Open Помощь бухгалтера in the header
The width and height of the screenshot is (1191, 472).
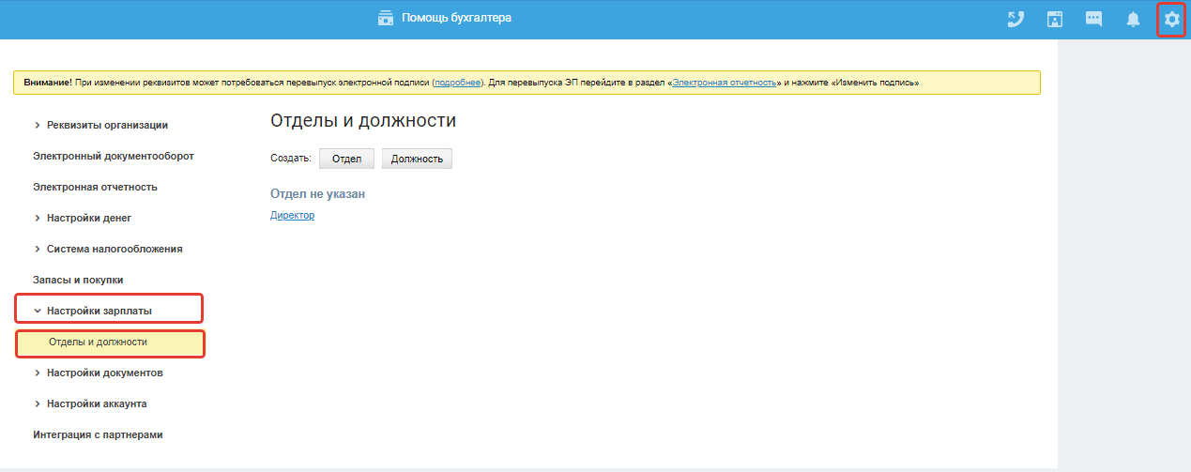pos(457,18)
